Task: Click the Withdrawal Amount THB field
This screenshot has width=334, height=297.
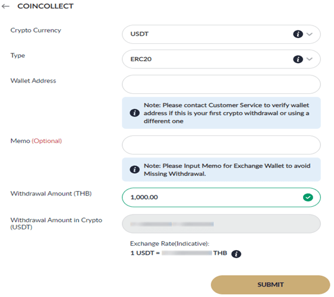Action: tap(221, 197)
